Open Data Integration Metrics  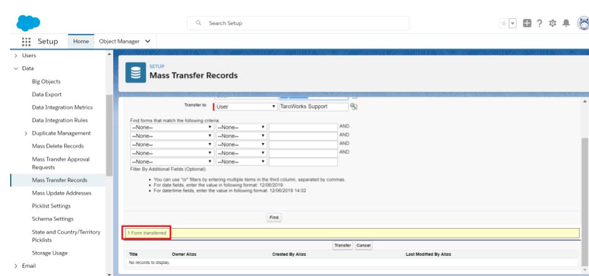coord(62,108)
